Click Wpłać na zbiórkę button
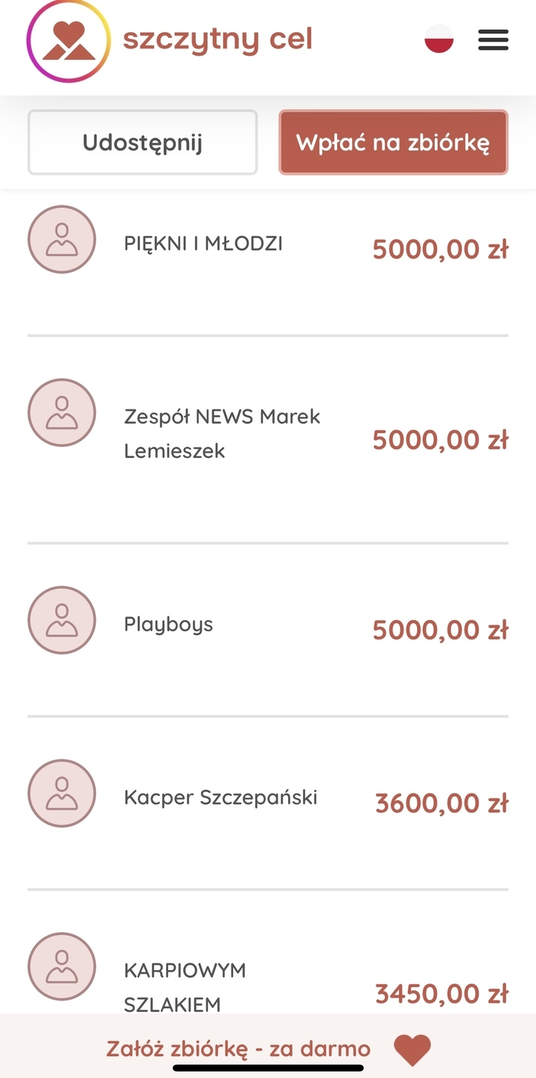 click(393, 142)
